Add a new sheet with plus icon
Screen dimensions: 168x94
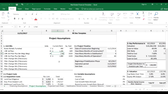(115, 86)
